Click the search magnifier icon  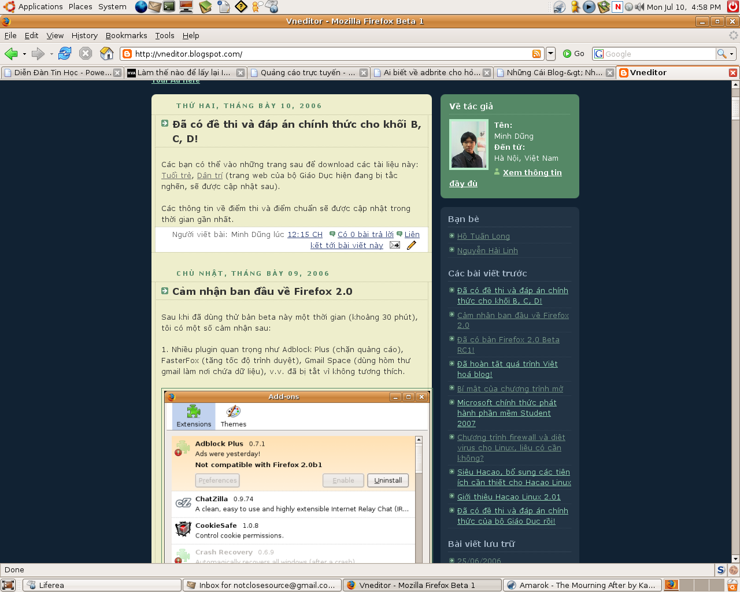[721, 54]
